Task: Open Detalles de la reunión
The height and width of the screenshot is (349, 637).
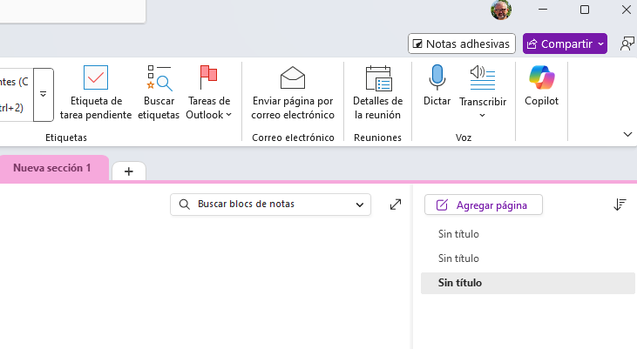Action: pyautogui.click(x=377, y=92)
